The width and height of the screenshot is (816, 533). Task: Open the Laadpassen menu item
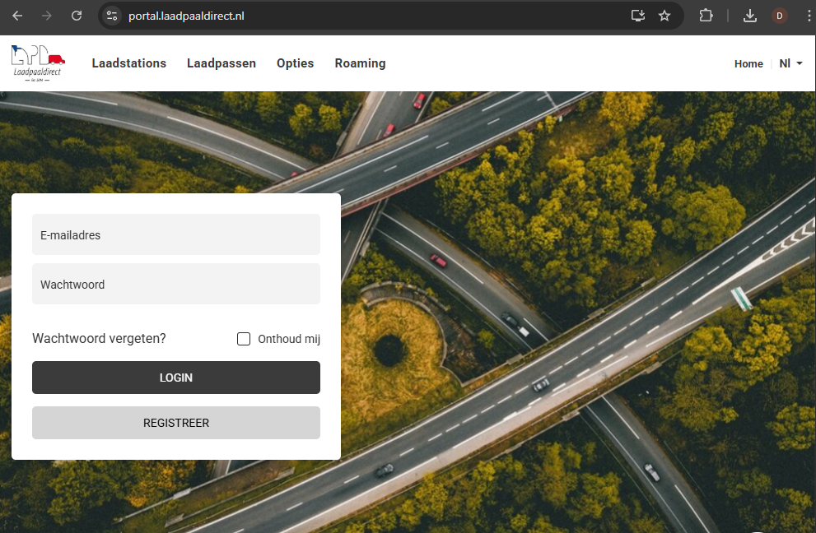pyautogui.click(x=221, y=63)
